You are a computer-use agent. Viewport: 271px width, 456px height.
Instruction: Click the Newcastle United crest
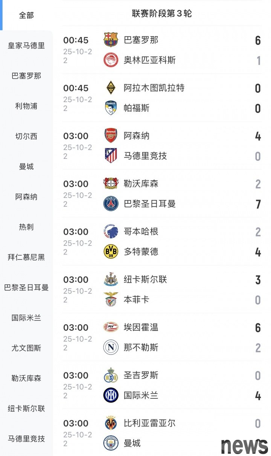111,279
